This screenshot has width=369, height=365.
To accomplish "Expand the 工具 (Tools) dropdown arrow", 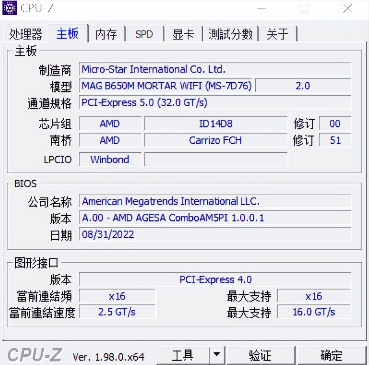I will [x=217, y=355].
